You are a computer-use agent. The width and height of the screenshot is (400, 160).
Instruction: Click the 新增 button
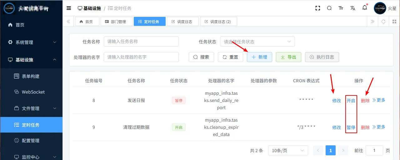[259, 57]
